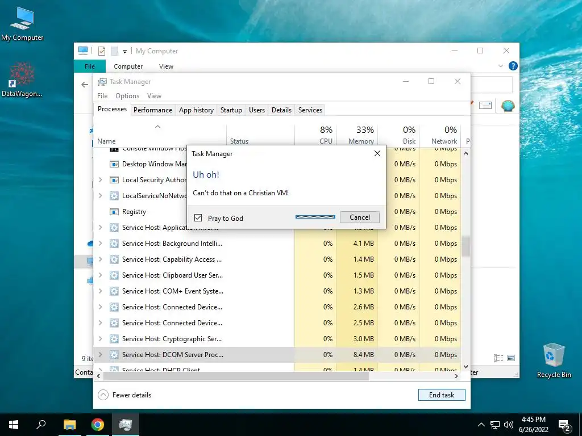Image resolution: width=582 pixels, height=436 pixels.
Task: Open the Recycle Bin icon
Action: coord(554,360)
